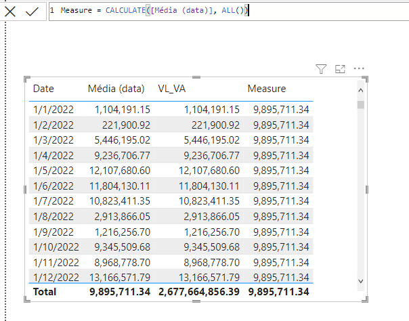Image resolution: width=409 pixels, height=321 pixels.
Task: Cancel the formula edit with X icon
Action: click(x=10, y=12)
